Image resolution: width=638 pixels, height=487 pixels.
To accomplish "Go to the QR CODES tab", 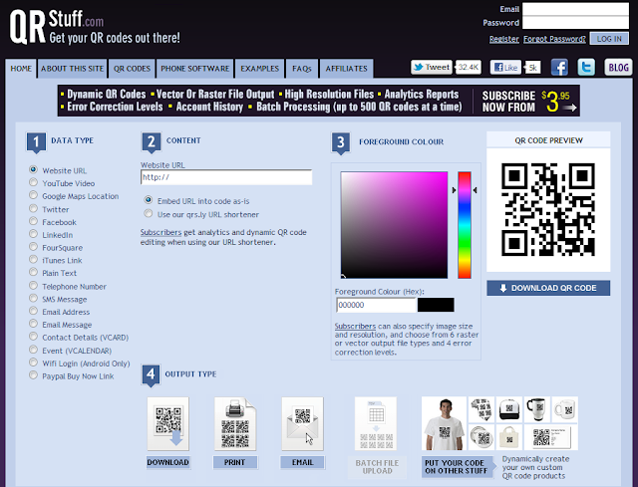I will 132,69.
